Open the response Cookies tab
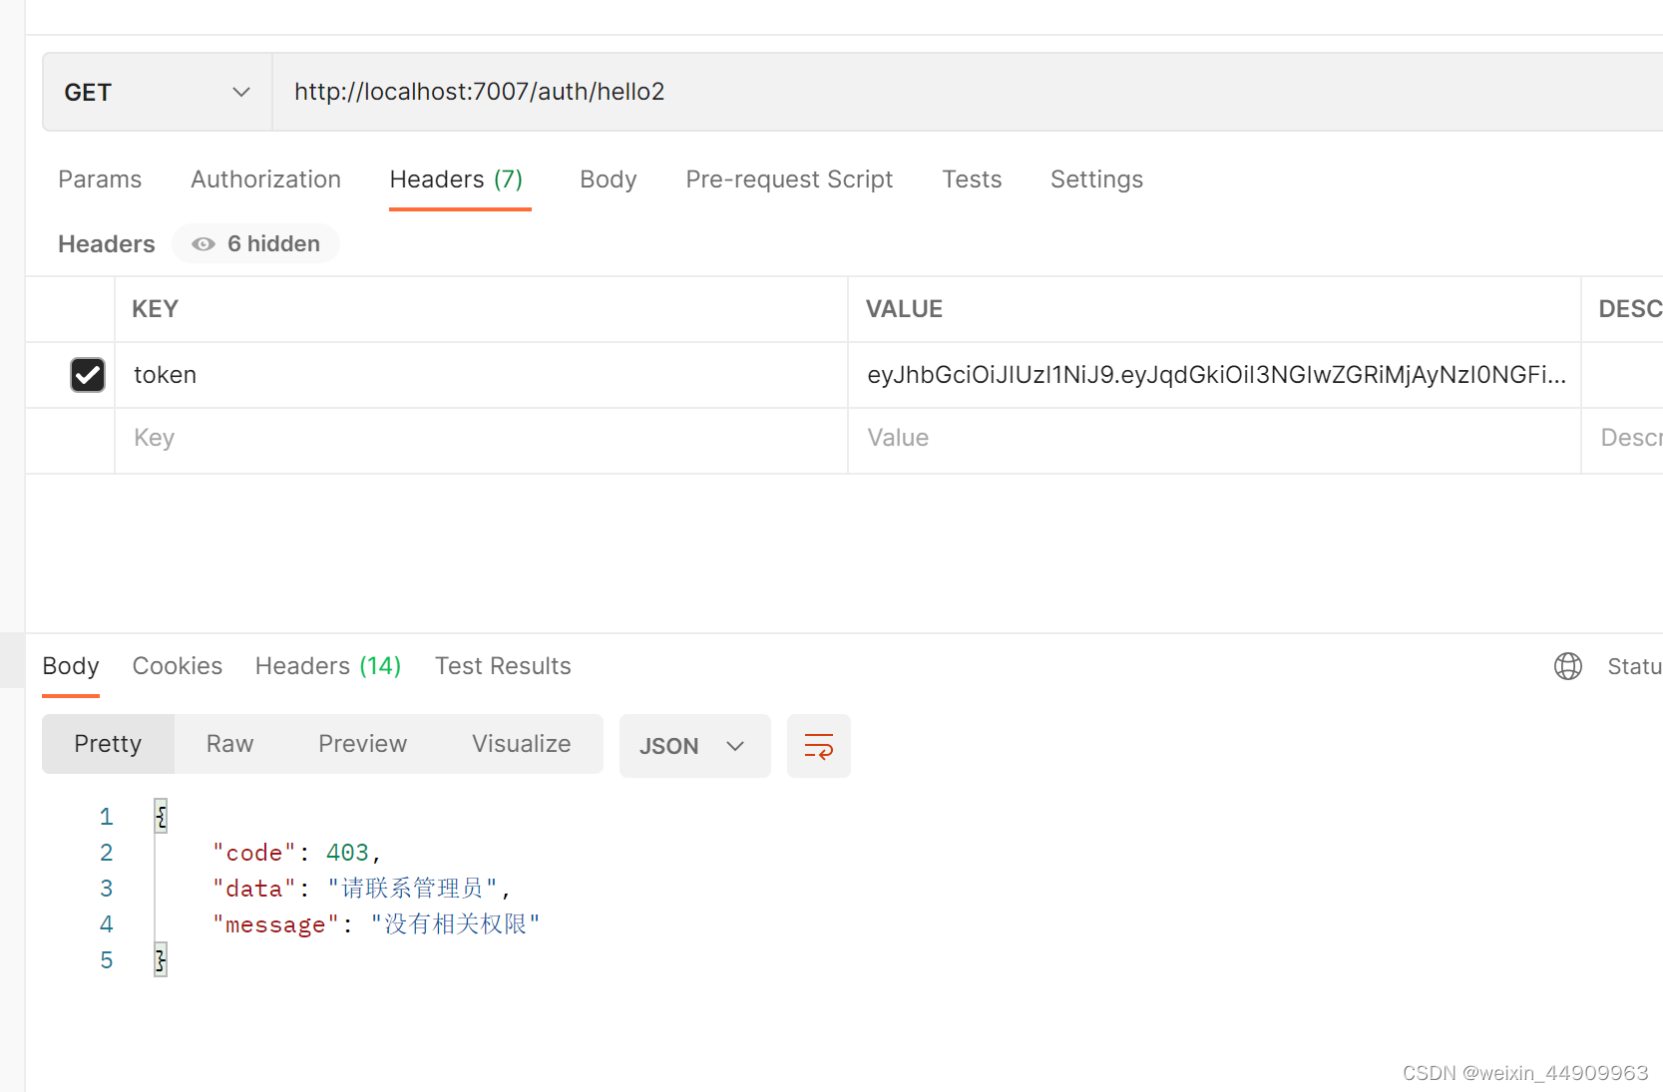Viewport: 1663px width, 1092px height. tap(178, 666)
